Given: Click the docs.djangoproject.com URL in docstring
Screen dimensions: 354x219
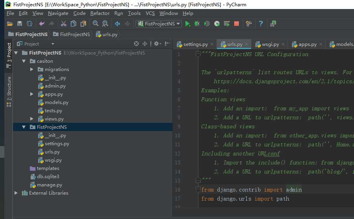Looking at the screenshot, I should pyautogui.click(x=284, y=81).
